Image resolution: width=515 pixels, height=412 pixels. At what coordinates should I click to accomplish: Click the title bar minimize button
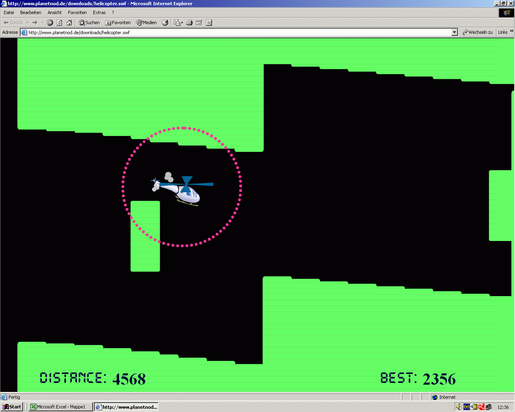496,4
